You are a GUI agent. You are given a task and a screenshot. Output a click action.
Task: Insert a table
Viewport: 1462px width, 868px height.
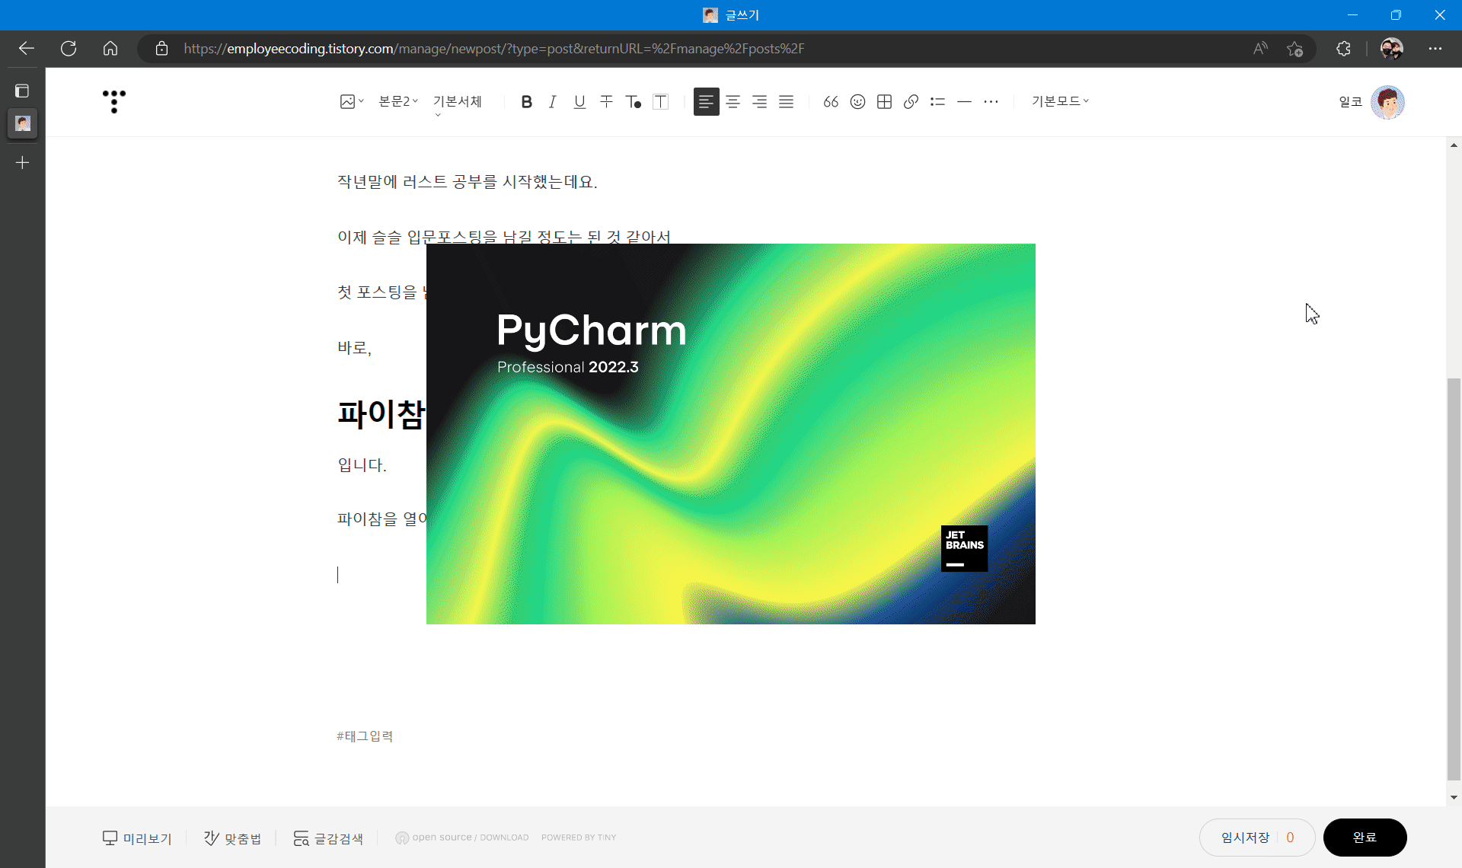[884, 102]
